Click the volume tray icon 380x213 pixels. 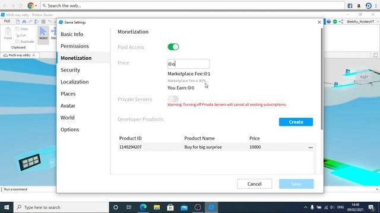332,207
